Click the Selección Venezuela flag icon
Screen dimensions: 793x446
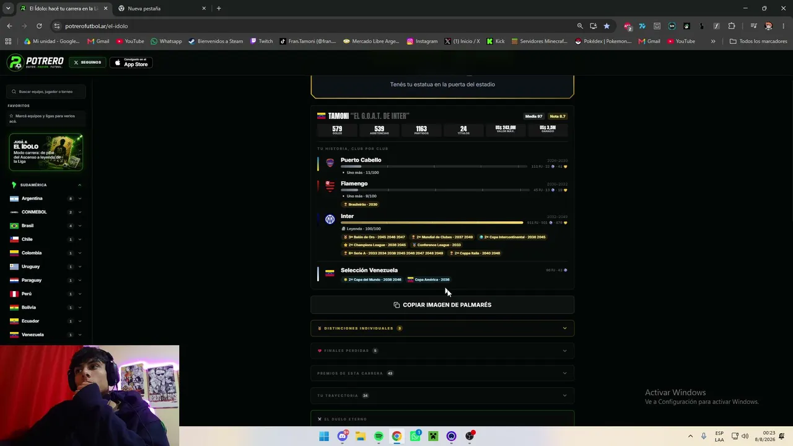coord(330,273)
